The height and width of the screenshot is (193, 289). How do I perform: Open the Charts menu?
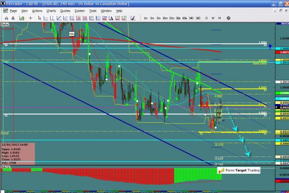[x=51, y=10]
